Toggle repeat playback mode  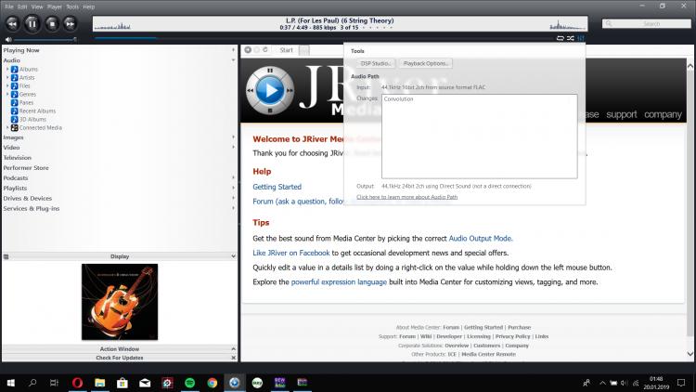click(559, 38)
